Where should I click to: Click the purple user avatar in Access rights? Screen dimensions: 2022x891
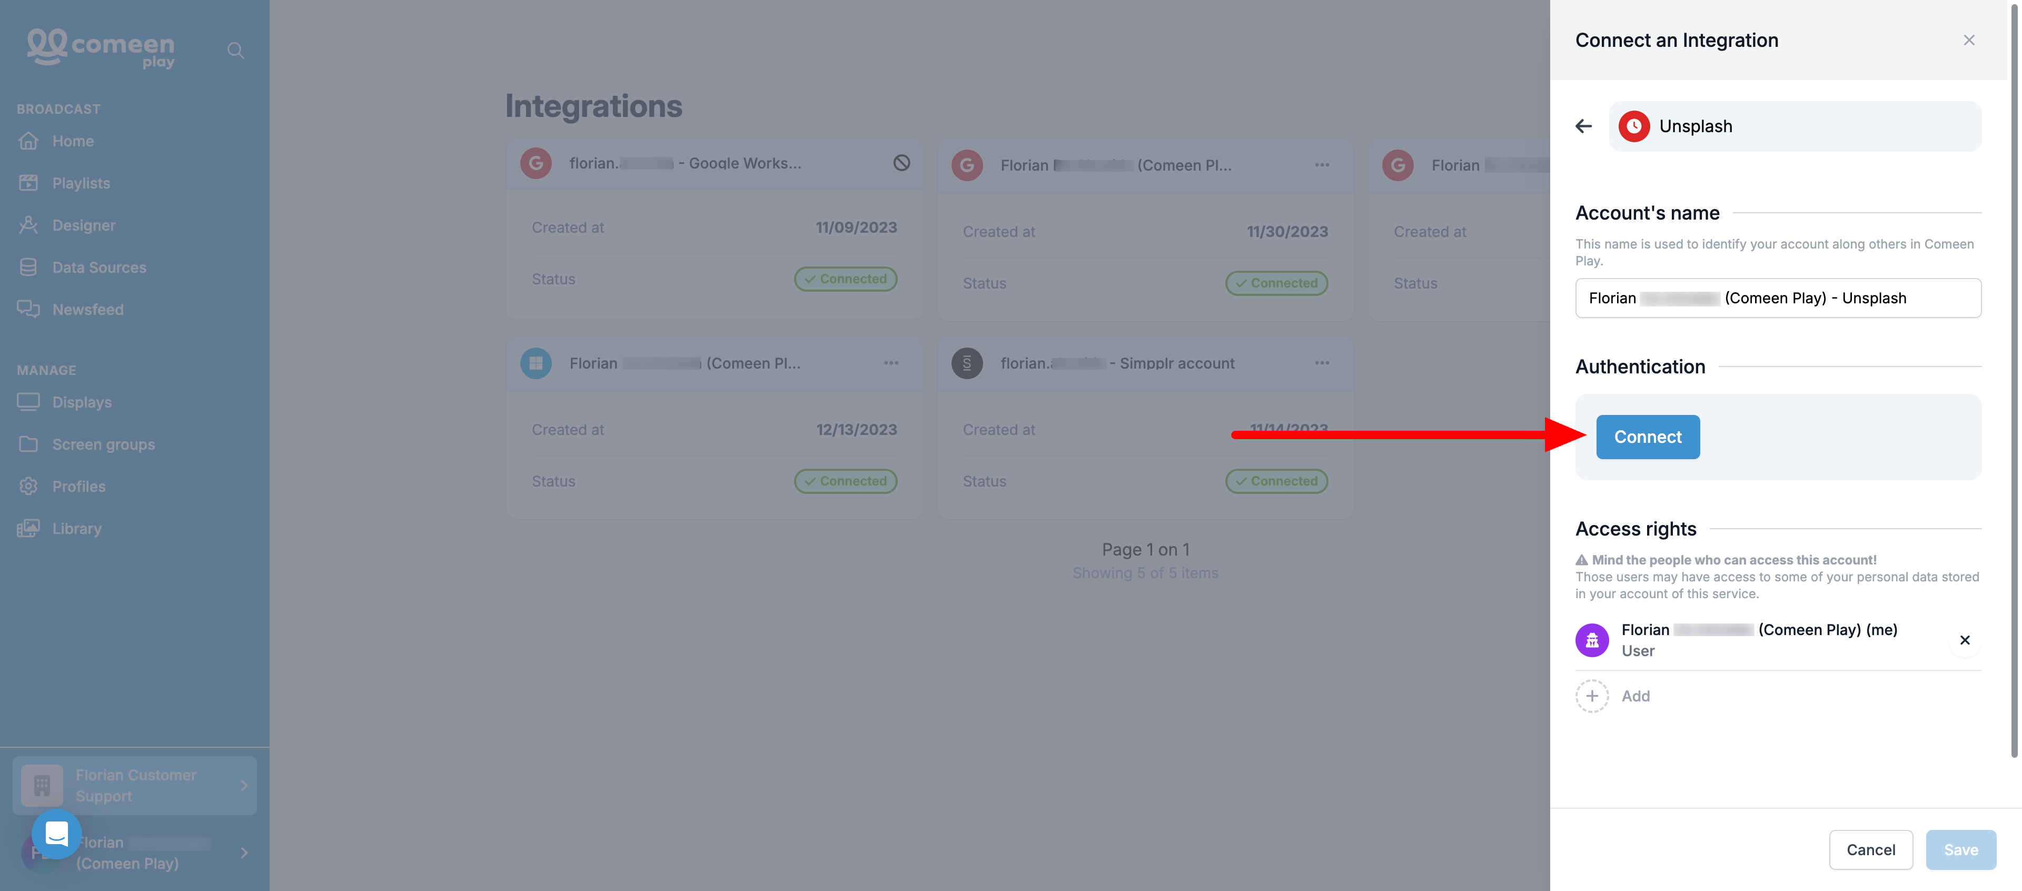pos(1593,640)
